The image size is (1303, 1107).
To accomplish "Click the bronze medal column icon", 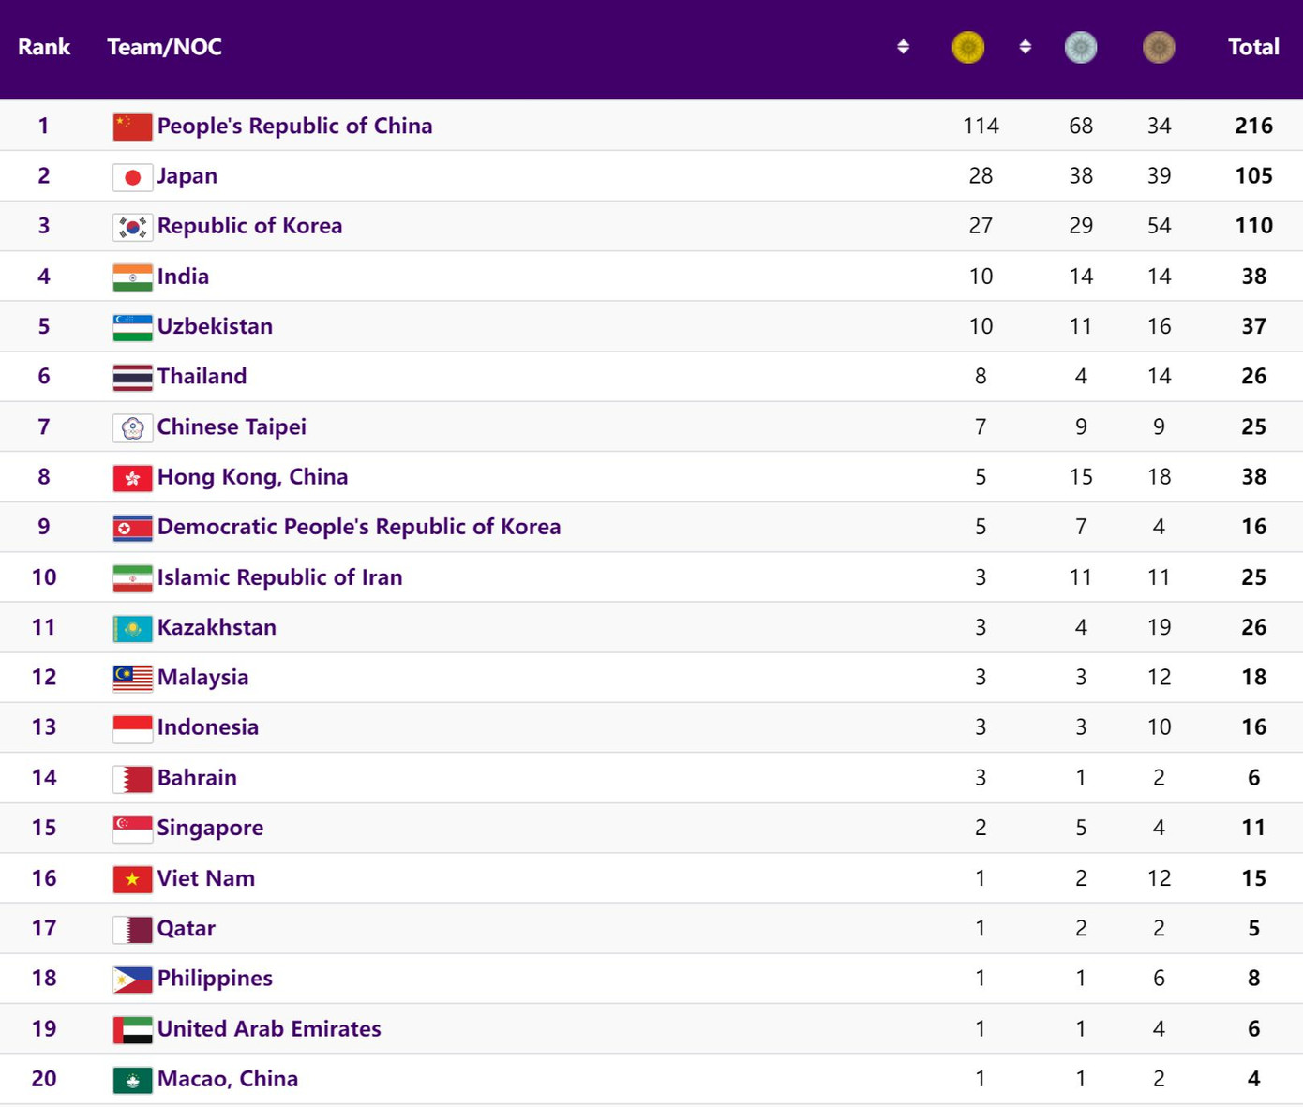I will (x=1159, y=46).
